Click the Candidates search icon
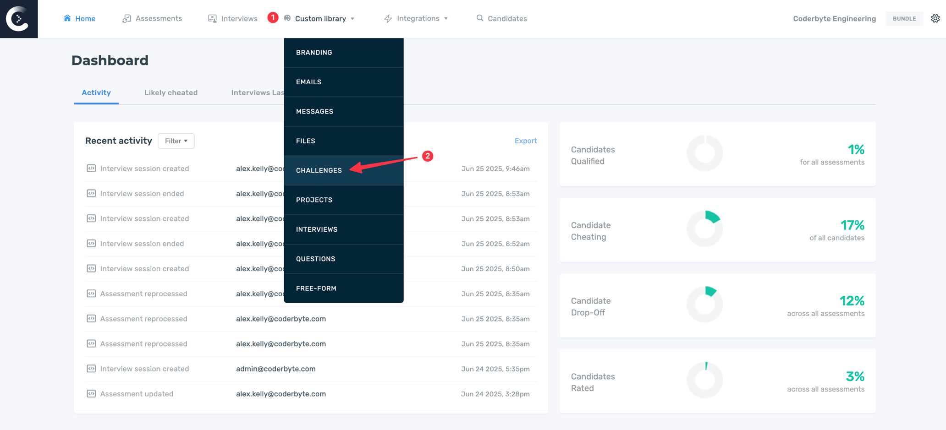The width and height of the screenshot is (946, 430). pos(479,18)
